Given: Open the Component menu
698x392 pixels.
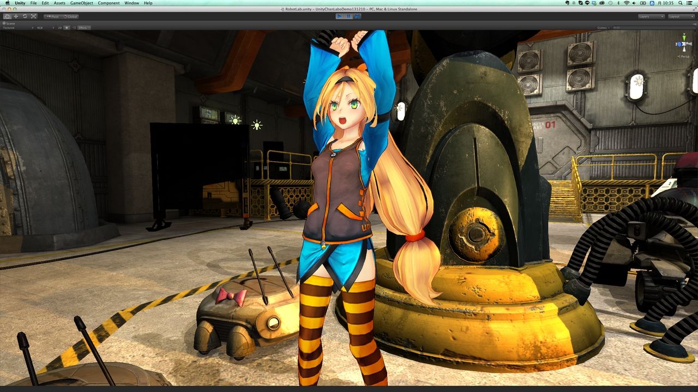Looking at the screenshot, I should coord(109,3).
